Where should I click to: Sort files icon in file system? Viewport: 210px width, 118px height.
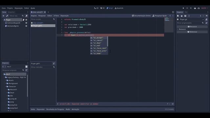[27, 70]
